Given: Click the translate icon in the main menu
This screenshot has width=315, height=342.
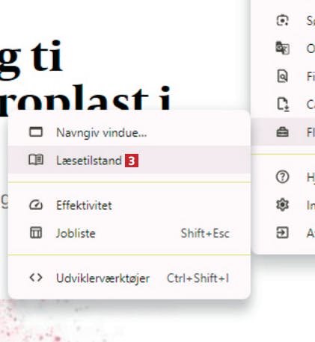Looking at the screenshot, I should [x=282, y=48].
